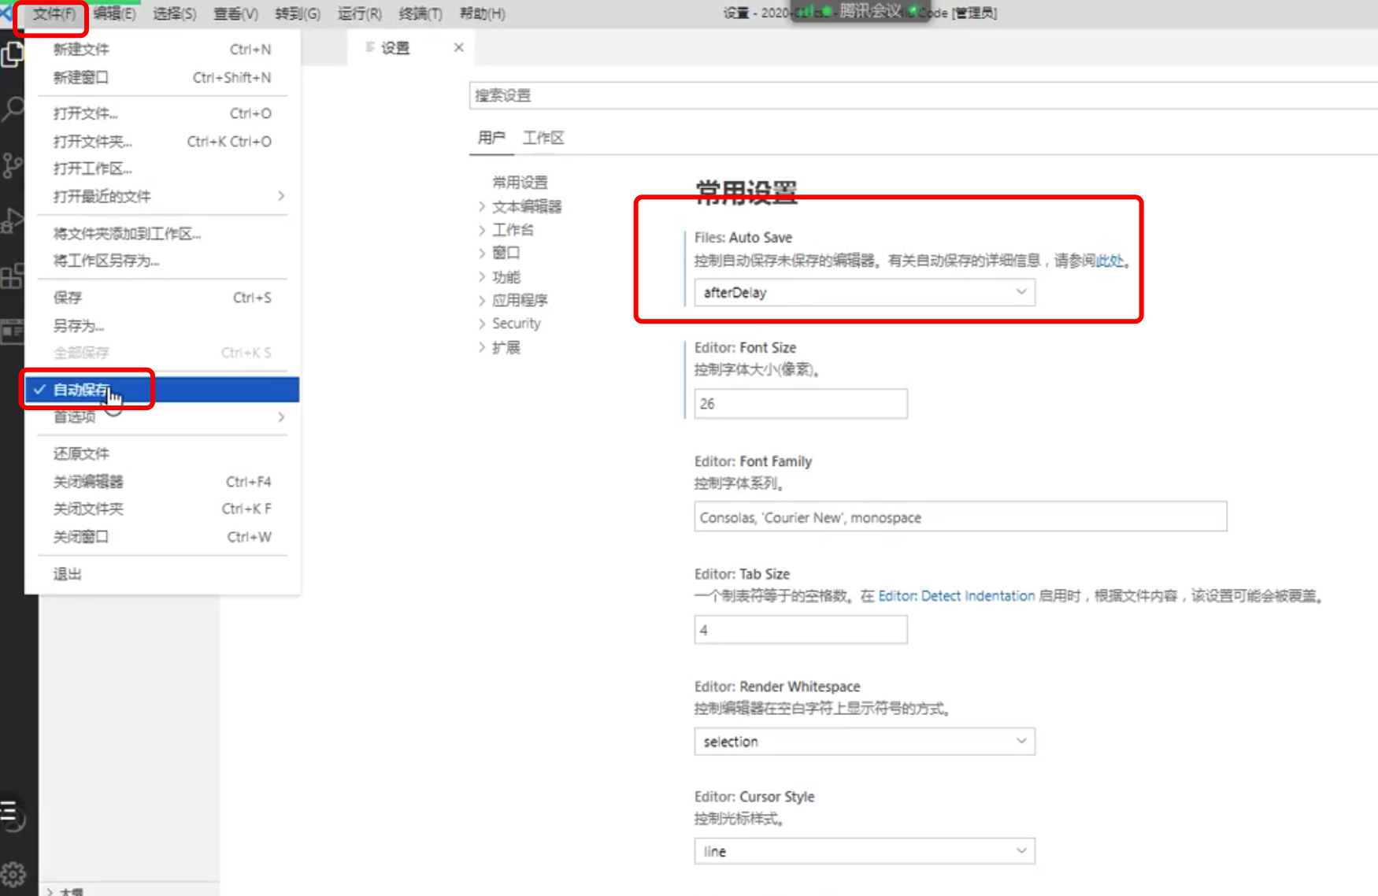Screen dimensions: 1378x896
Task: Open the Source Control view
Action: pos(13,163)
